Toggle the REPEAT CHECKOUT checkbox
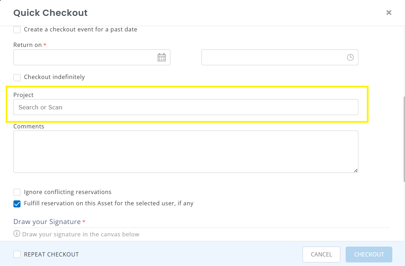This screenshot has width=405, height=266. point(17,254)
